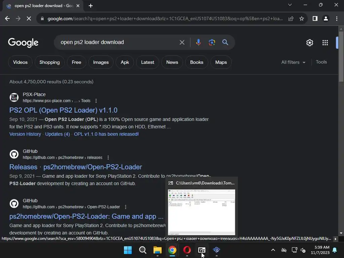Click the PSX-Place site favicon
This screenshot has height=258, width=344.
[x=14, y=97]
